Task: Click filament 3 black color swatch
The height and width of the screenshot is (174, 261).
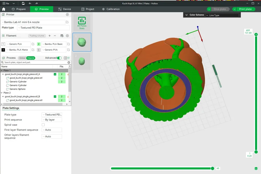Action: tap(3, 50)
